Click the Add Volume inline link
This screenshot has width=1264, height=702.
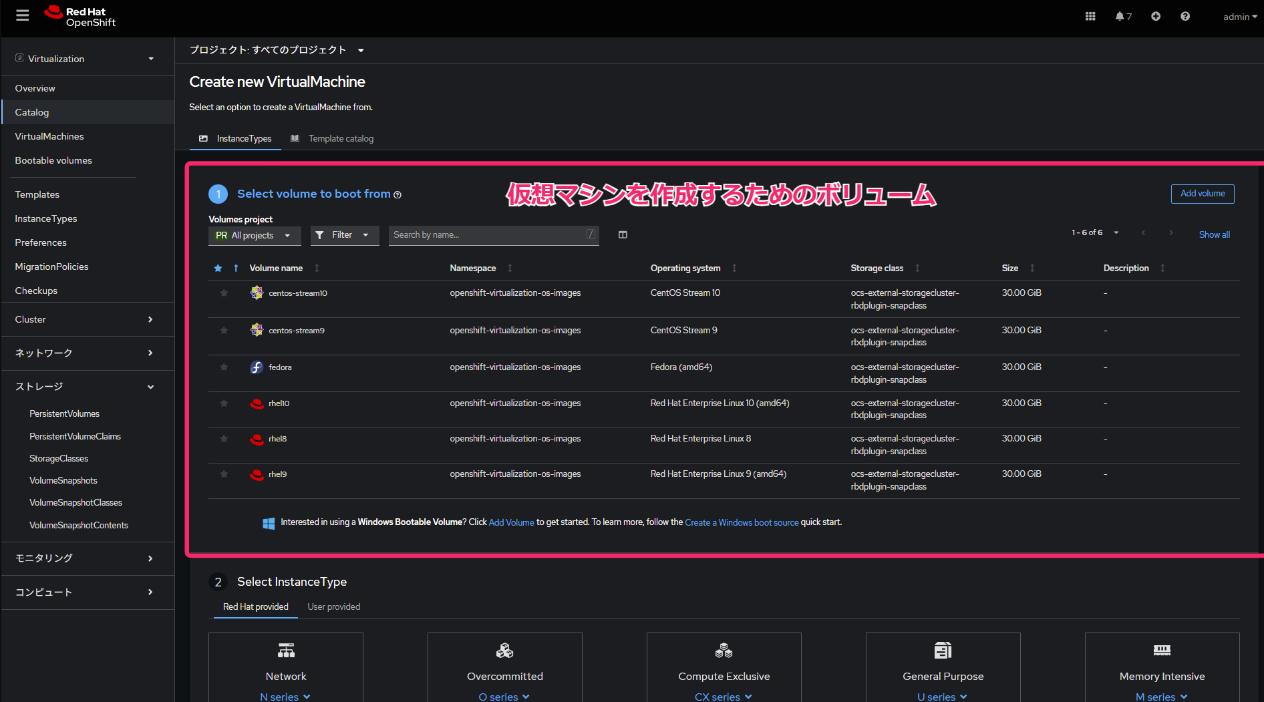click(x=511, y=522)
